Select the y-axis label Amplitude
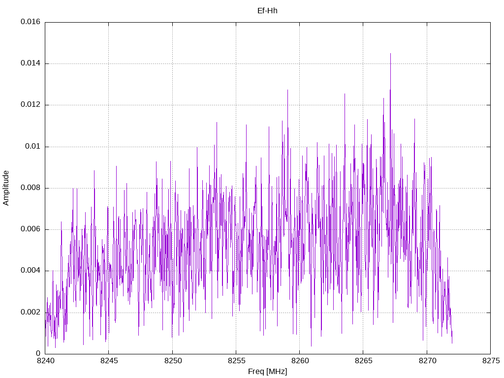The image size is (504, 378). 6,188
